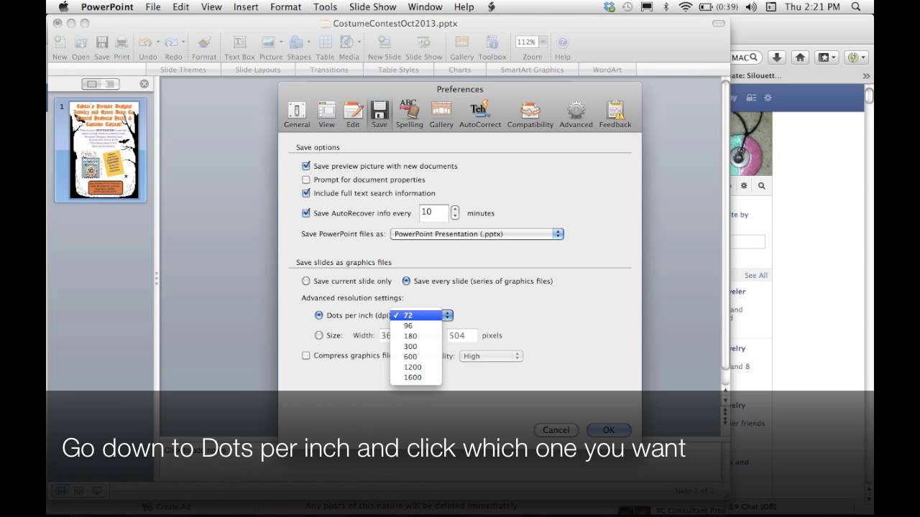Switch to the SmartArt Graphics tab
This screenshot has height=517, width=920.
click(532, 70)
